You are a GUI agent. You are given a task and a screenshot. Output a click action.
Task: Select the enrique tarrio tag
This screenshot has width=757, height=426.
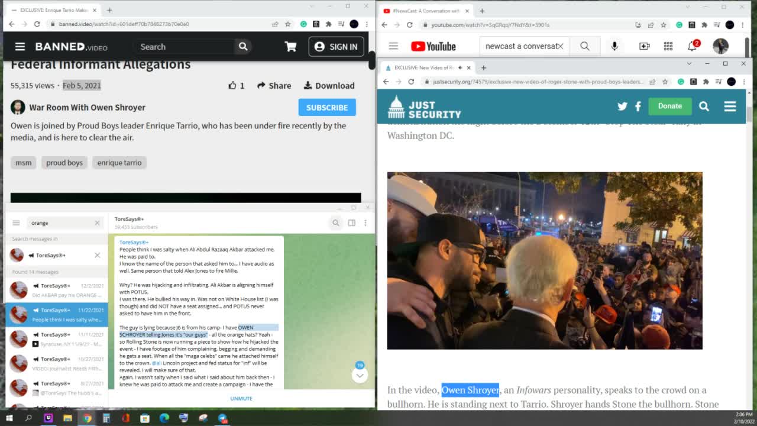click(119, 163)
